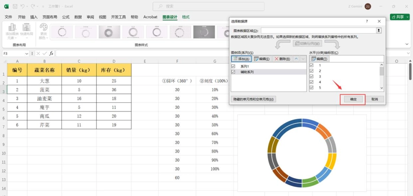Open the Add Chart Element (添加图表元素) tool
The image size is (413, 196).
coord(12,31)
